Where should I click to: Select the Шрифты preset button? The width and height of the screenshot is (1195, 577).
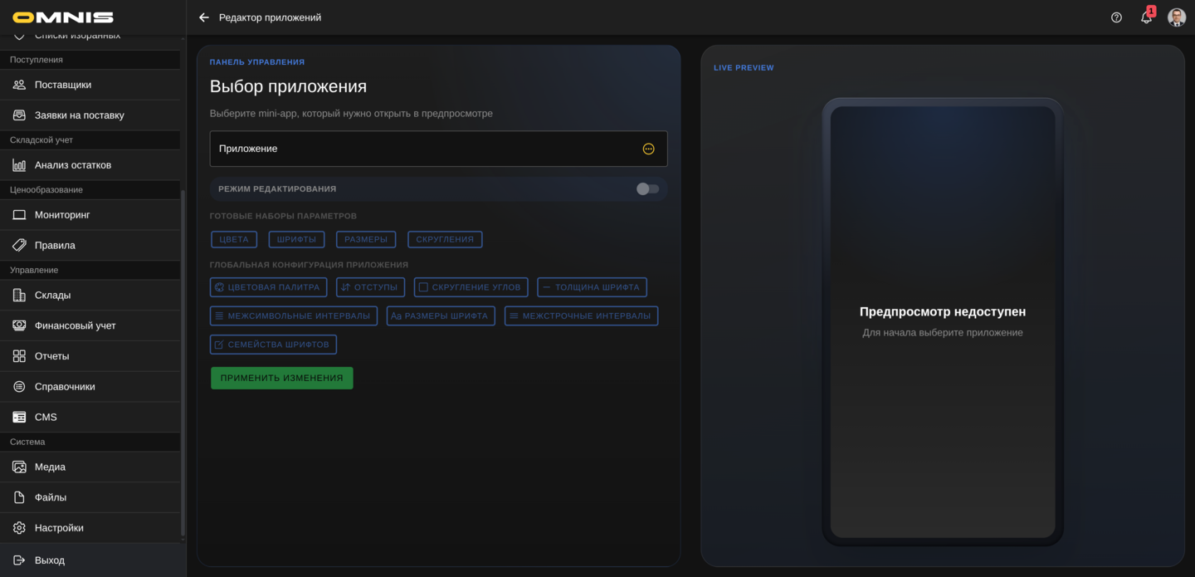click(296, 239)
